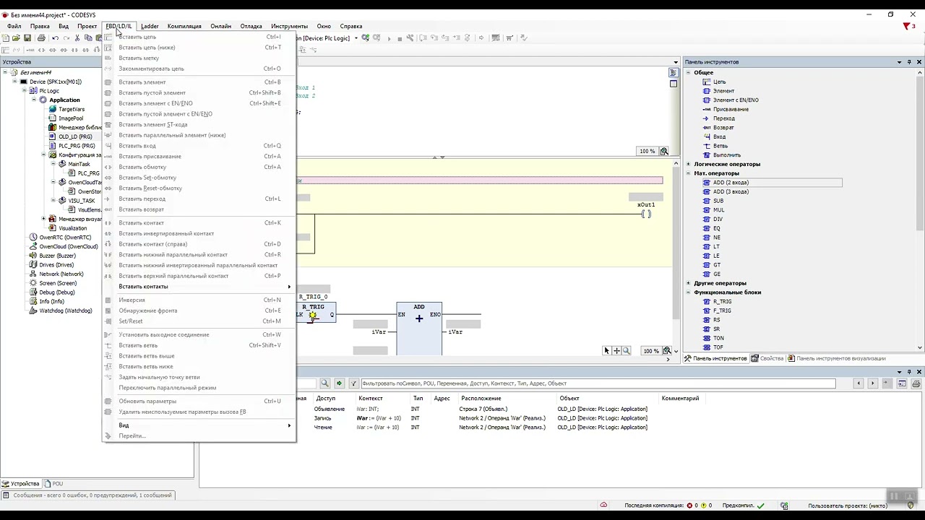Select the Watchdog (Watchdog) tree item
This screenshot has width=925, height=520.
coord(66,311)
